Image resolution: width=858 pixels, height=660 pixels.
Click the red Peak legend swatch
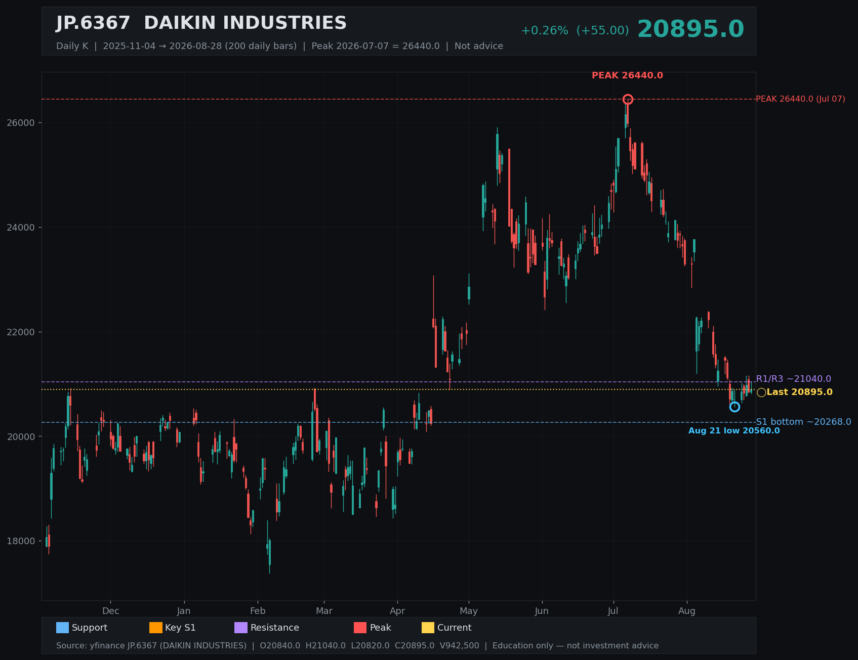(360, 628)
